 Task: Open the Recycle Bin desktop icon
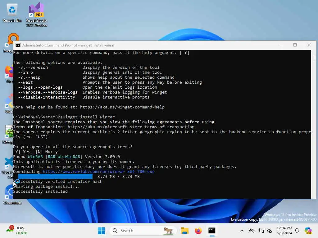tap(12, 12)
